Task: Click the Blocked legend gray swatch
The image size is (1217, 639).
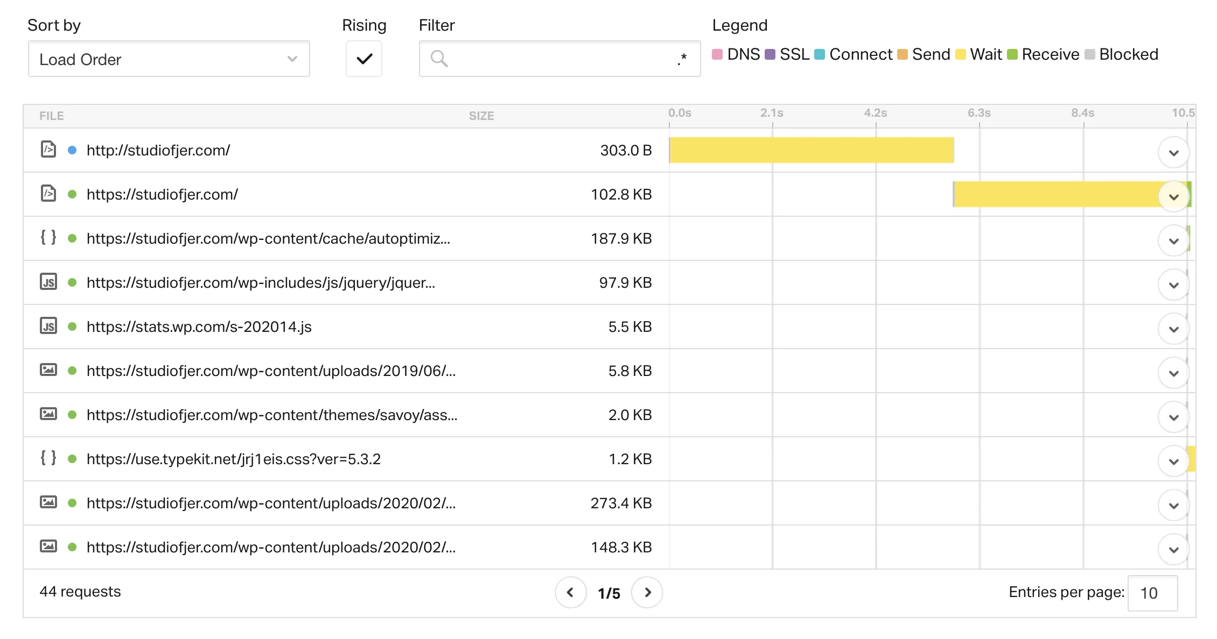Action: pyautogui.click(x=1090, y=54)
